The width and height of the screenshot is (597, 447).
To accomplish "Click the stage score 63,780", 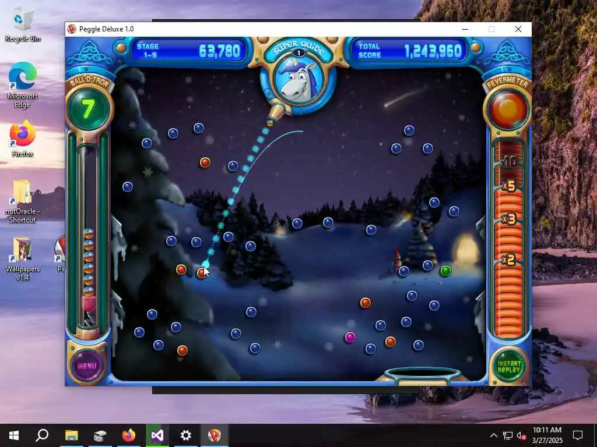I will coord(220,51).
